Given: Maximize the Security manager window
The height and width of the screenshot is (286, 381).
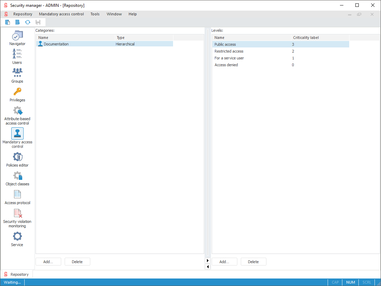Looking at the screenshot, I should point(357,5).
